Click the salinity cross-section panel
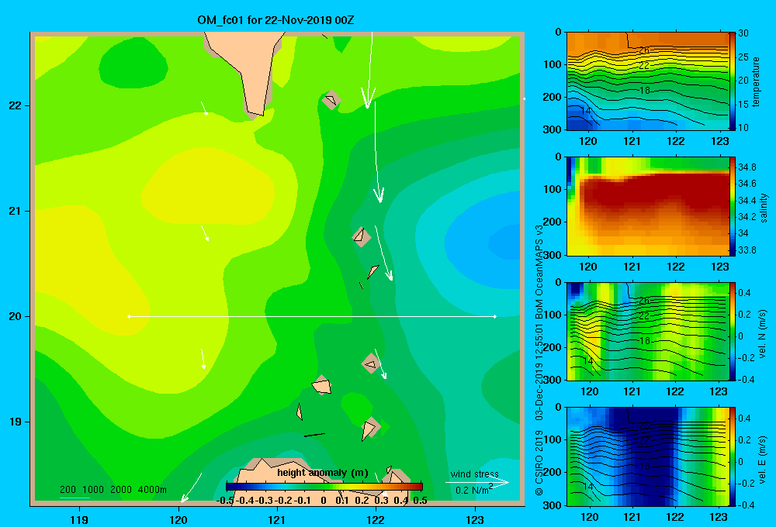Screen dimensions: 776x527 (x=647, y=206)
